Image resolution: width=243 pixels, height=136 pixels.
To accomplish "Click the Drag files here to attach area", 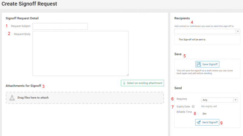I will (x=84, y=98).
